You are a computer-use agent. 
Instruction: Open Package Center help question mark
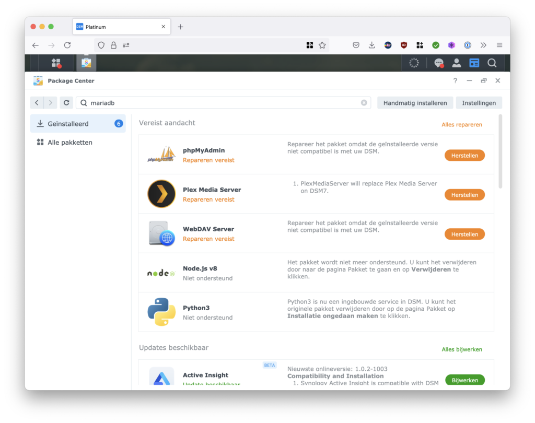[455, 81]
